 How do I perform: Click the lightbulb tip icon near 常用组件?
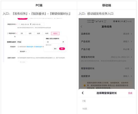[x=18, y=47]
